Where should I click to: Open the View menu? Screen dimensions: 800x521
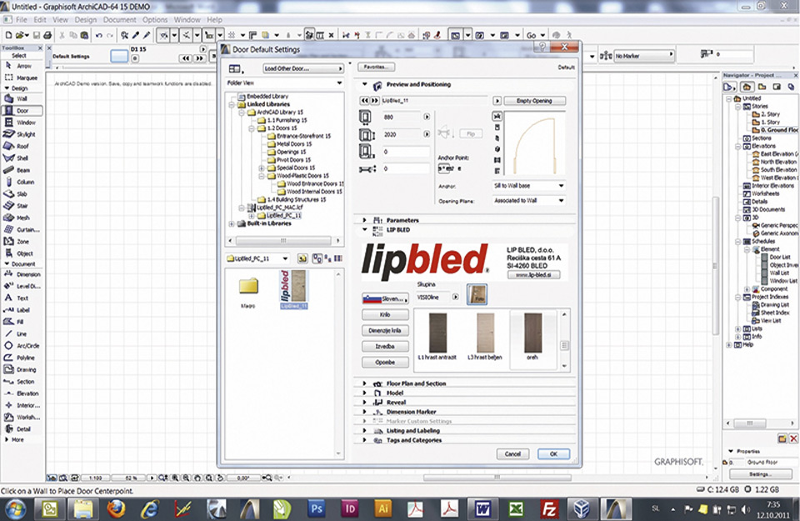tap(60, 20)
